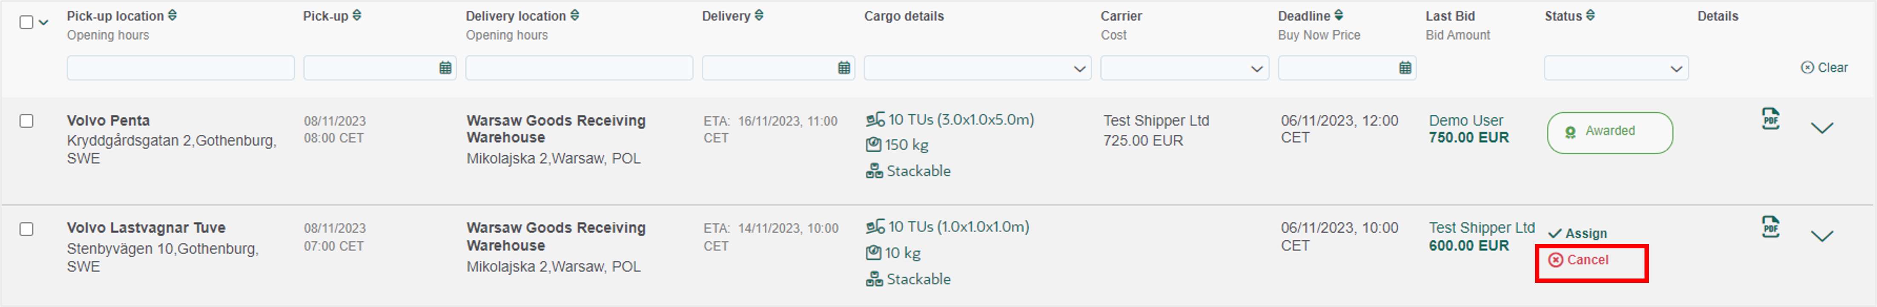Open calendar picker in Delivery filter
The height and width of the screenshot is (307, 1877).
(x=844, y=68)
